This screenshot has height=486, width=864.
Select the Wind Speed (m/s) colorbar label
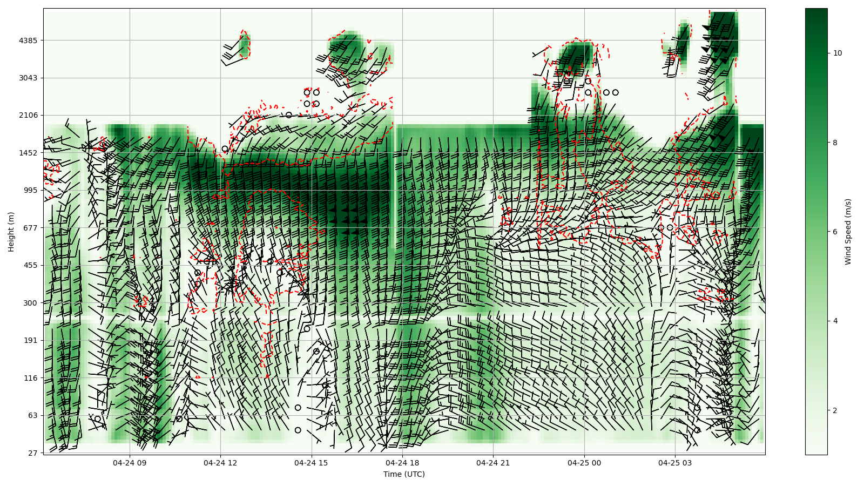[848, 232]
